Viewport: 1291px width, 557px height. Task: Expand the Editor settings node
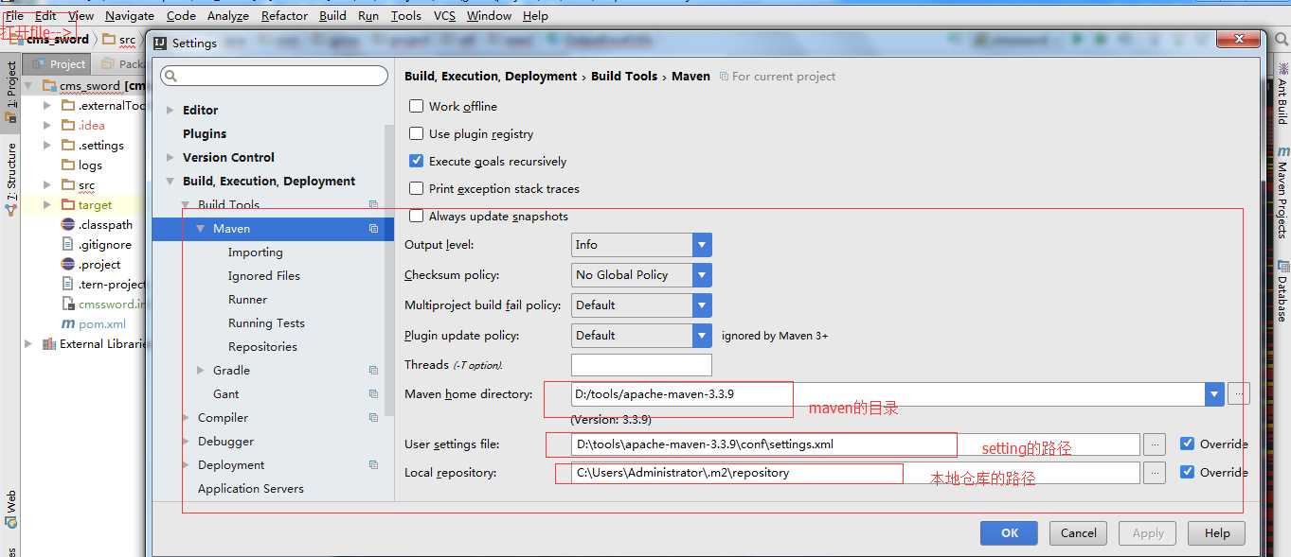coord(170,110)
